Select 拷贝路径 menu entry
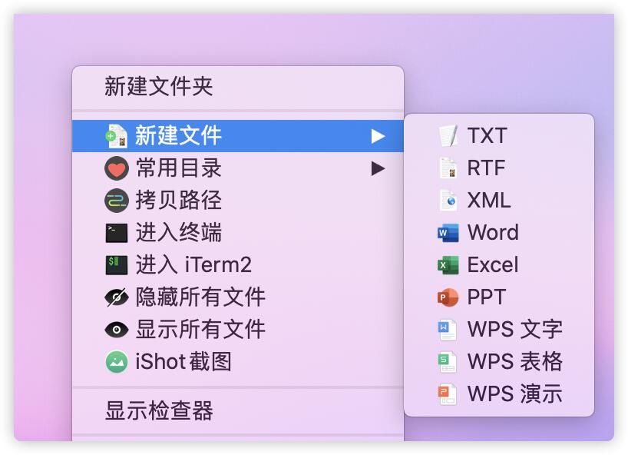The height and width of the screenshot is (455, 628). (x=238, y=201)
